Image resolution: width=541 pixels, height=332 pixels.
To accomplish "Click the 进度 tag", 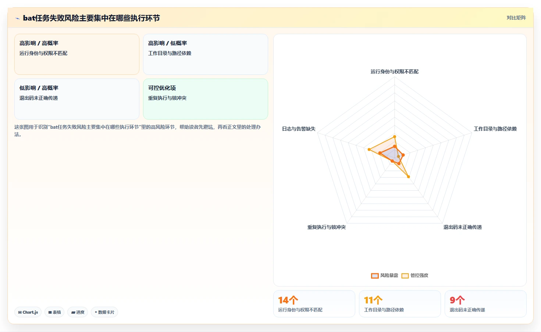I will point(78,312).
